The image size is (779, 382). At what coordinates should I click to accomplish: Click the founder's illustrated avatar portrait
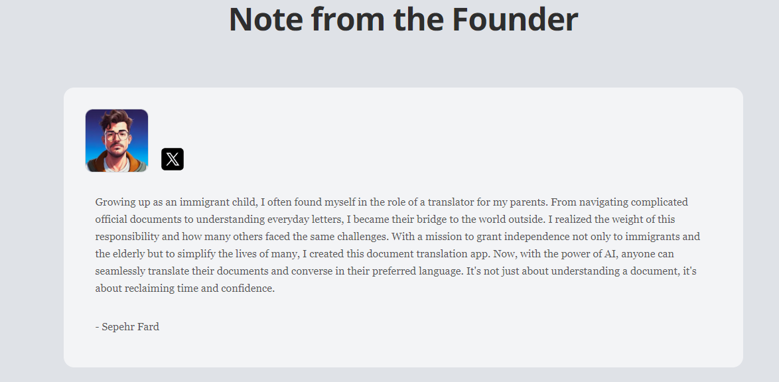pos(117,141)
